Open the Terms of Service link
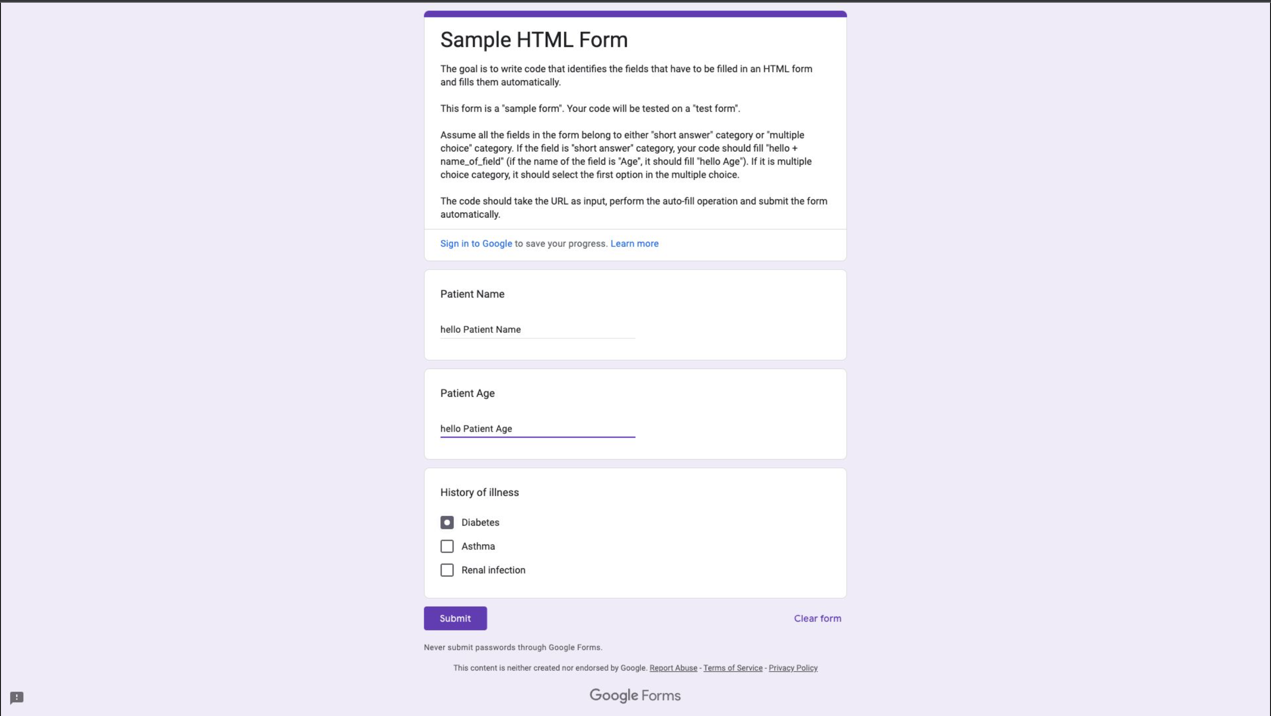Viewport: 1271px width, 716px height. [x=733, y=668]
